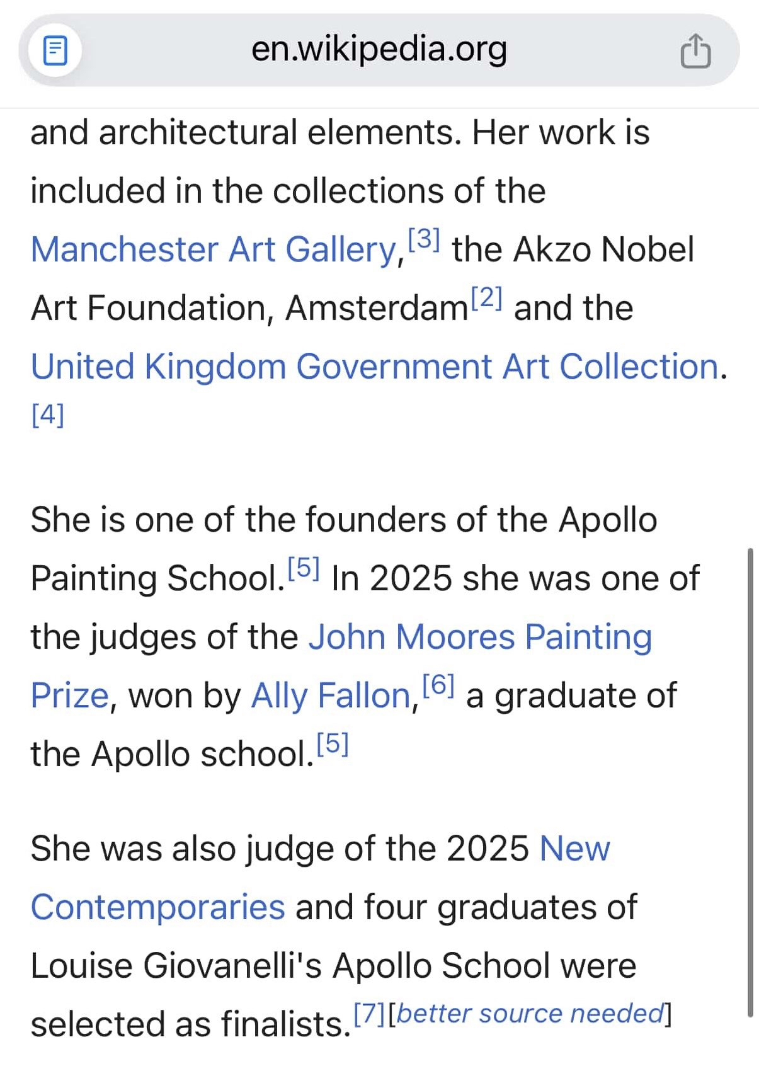
Task: Follow the New Contemporaries link
Action: click(574, 849)
